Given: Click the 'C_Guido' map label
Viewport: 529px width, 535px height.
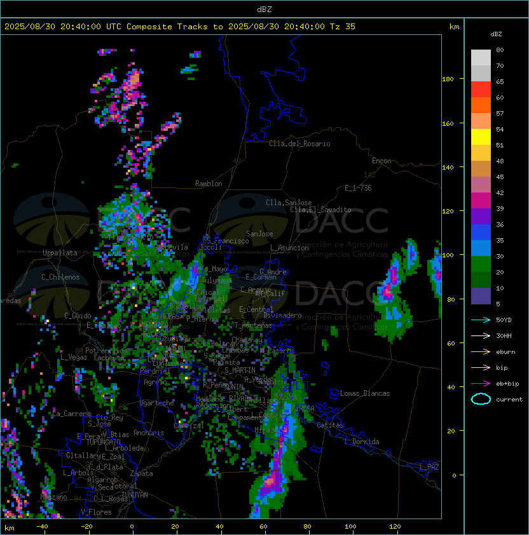Looking at the screenshot, I should tap(78, 316).
